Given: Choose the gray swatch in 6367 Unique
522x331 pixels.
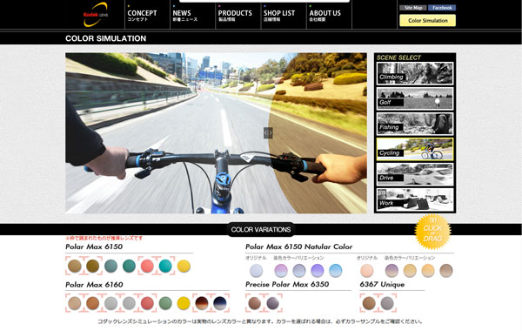Looking at the screenshot, I should (387, 303).
